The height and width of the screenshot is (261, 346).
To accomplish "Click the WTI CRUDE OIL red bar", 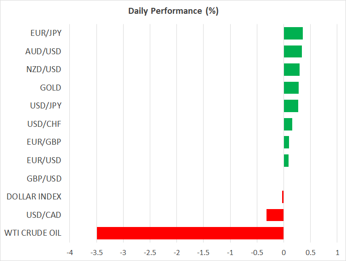I will pyautogui.click(x=190, y=233).
